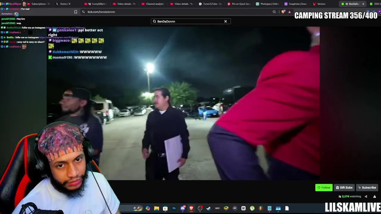Switch to the Subscriptions YouTube tab
Image resolution: width=381 pixels, height=214 pixels.
click(x=39, y=4)
